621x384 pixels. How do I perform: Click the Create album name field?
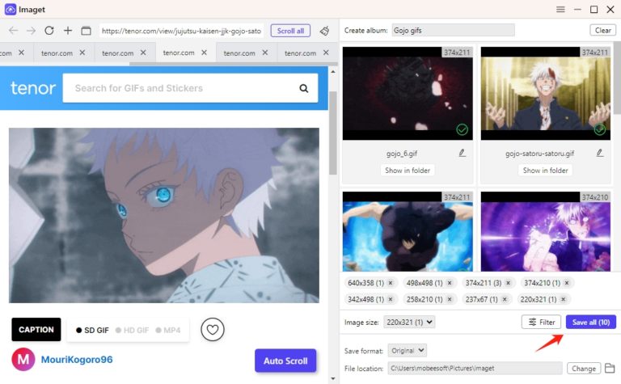tap(454, 31)
